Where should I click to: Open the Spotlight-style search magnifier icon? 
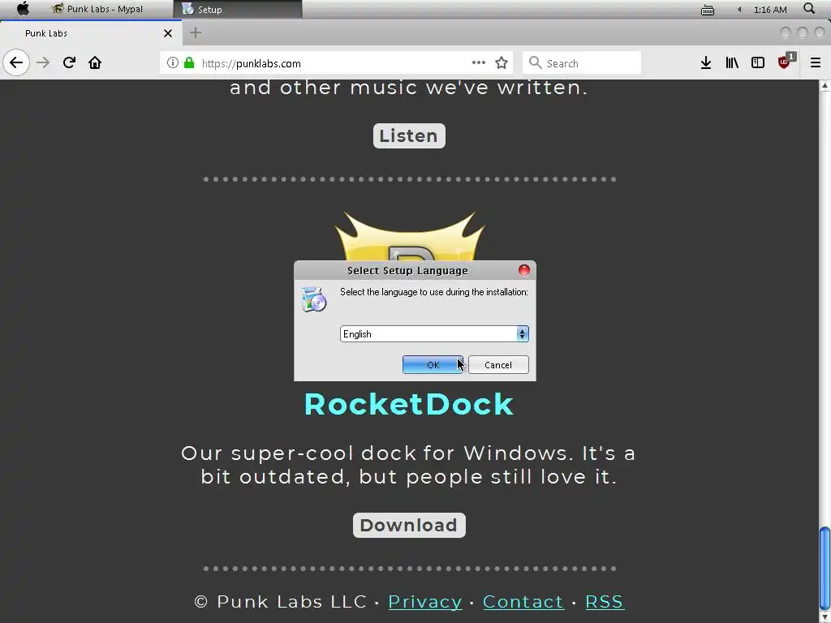click(x=809, y=8)
